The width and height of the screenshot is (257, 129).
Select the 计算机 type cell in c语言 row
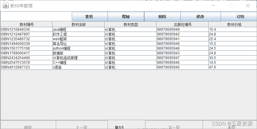(x=131, y=67)
